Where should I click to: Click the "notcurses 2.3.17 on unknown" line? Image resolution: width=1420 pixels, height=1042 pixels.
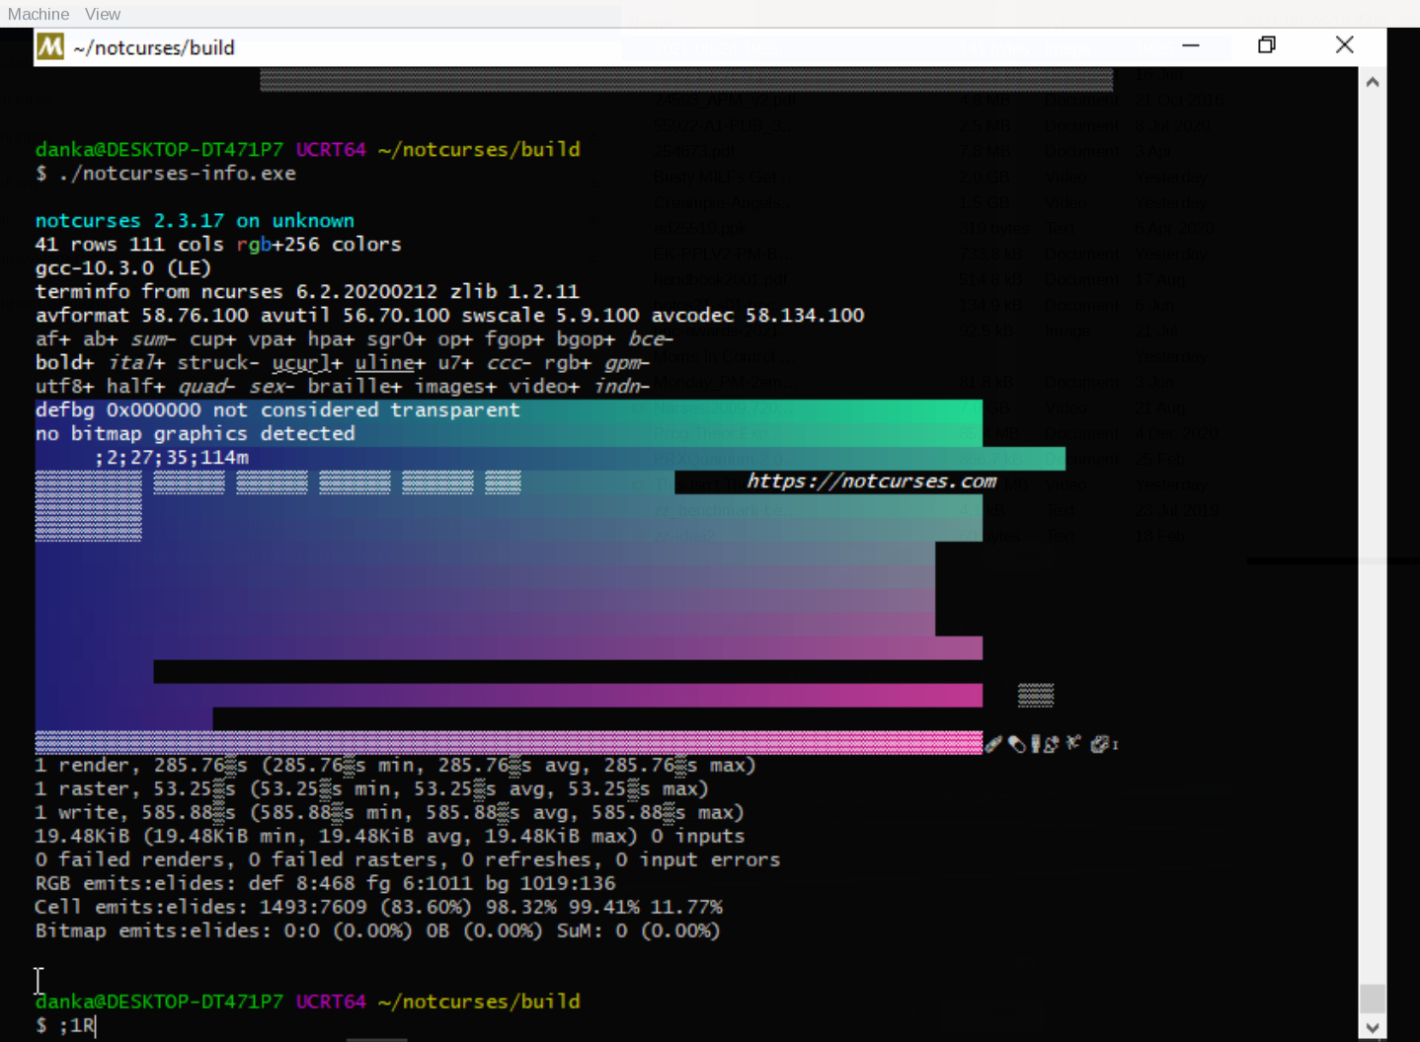195,221
